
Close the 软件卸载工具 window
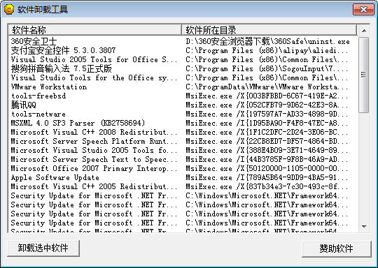363,10
